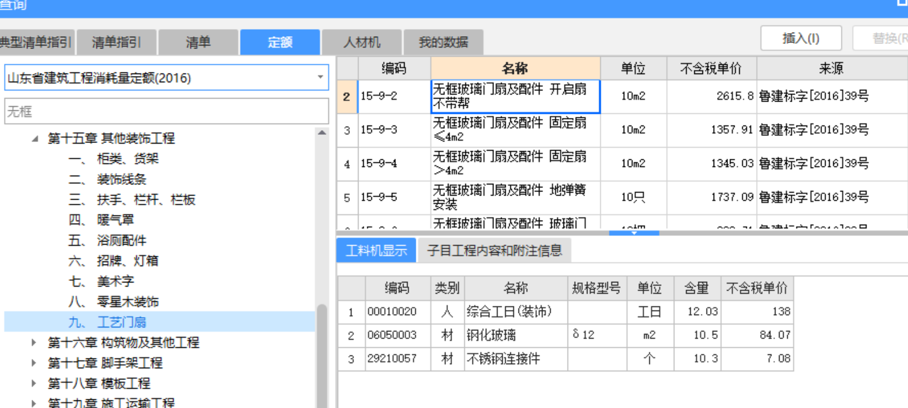Select 第十六章 构筑物及其他工程 chapter

123,343
